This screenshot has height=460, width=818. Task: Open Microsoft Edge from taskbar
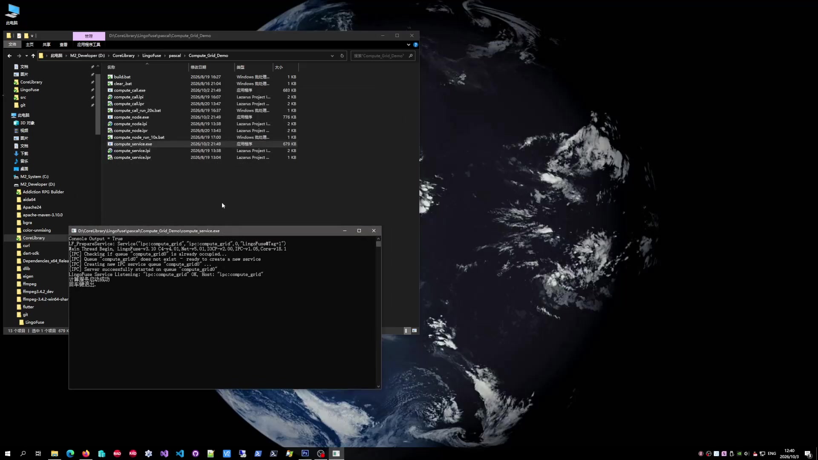(70, 454)
